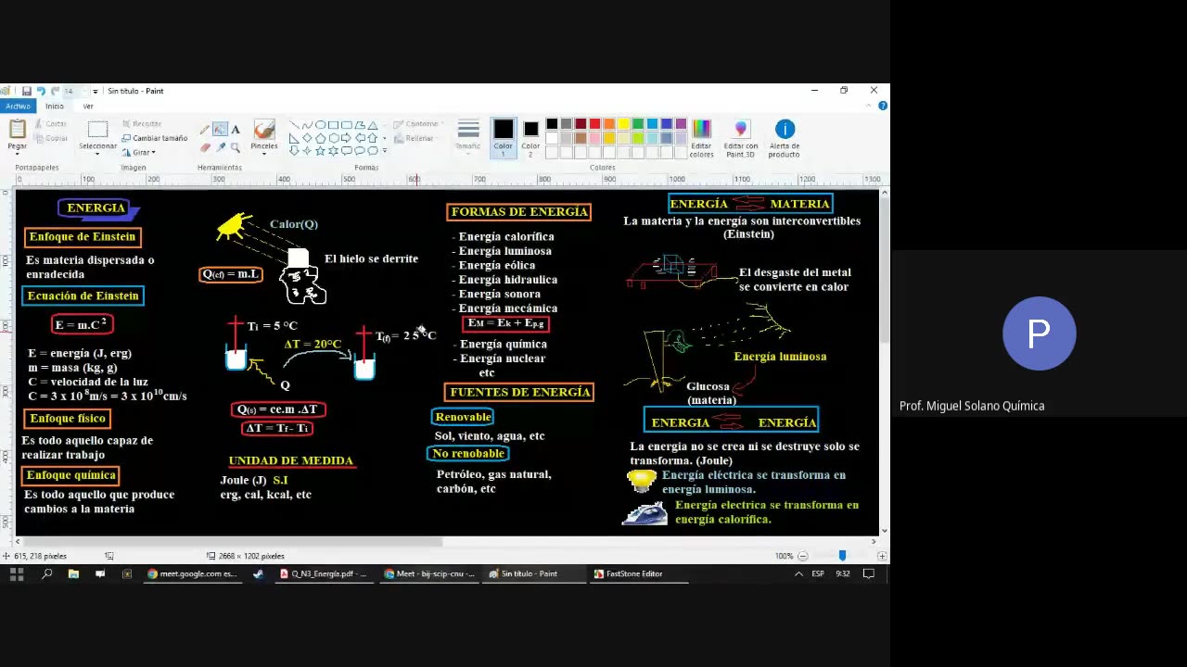Switch to the Inicio ribbon tab
Image resolution: width=1187 pixels, height=667 pixels.
pyautogui.click(x=55, y=107)
